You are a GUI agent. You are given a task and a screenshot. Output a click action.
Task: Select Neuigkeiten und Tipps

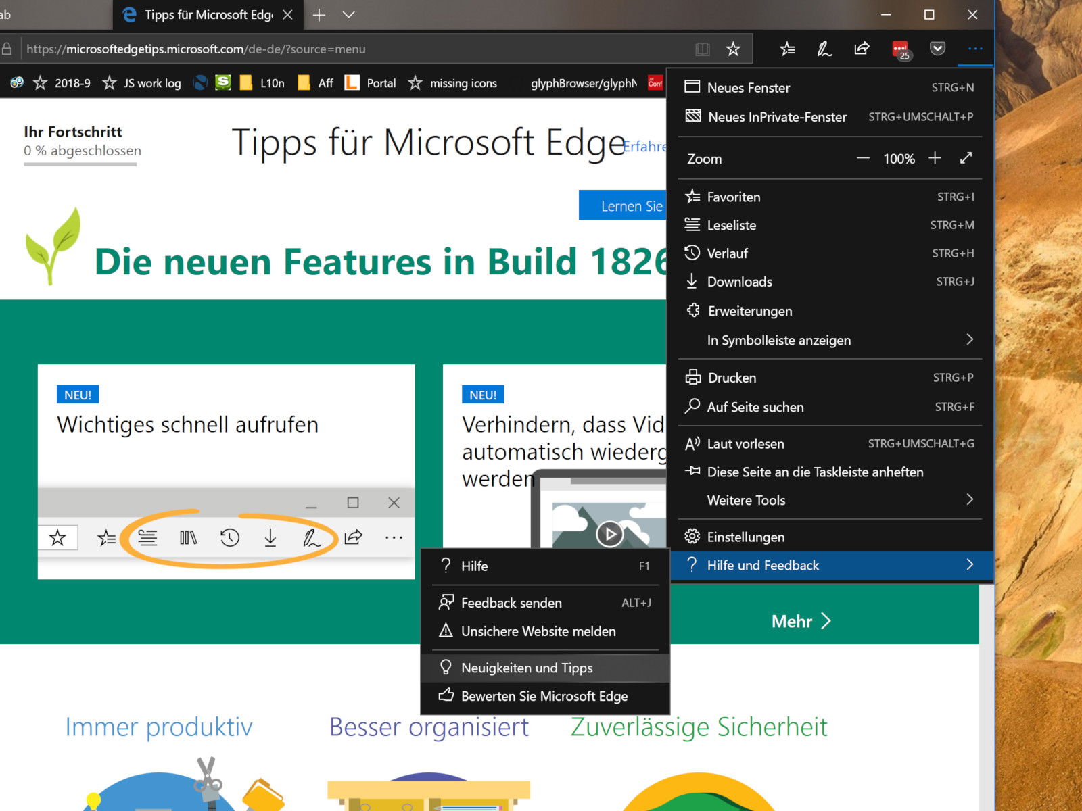(545, 668)
